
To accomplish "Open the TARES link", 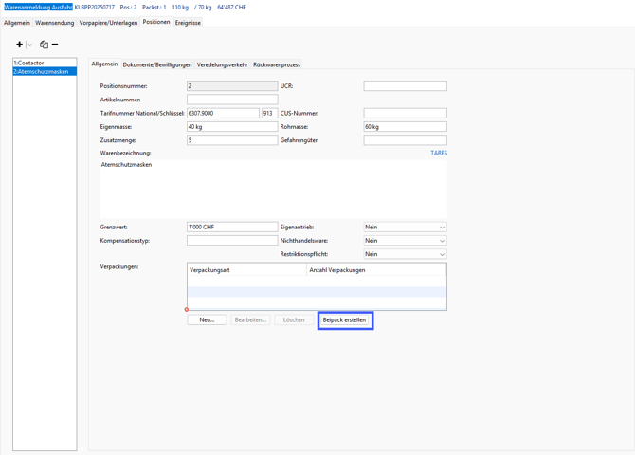I will tap(439, 153).
